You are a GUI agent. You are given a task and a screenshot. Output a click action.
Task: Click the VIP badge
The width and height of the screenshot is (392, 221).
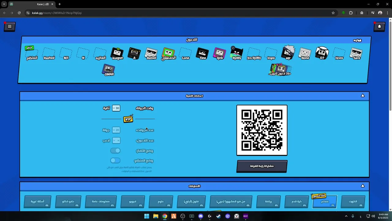[x=128, y=119]
